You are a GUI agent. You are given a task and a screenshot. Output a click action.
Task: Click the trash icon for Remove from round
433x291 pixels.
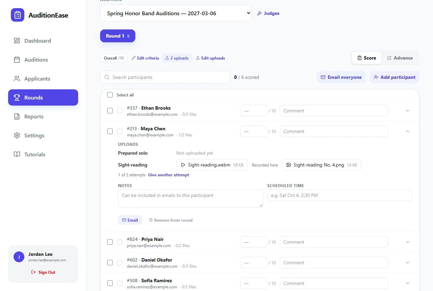(151, 220)
